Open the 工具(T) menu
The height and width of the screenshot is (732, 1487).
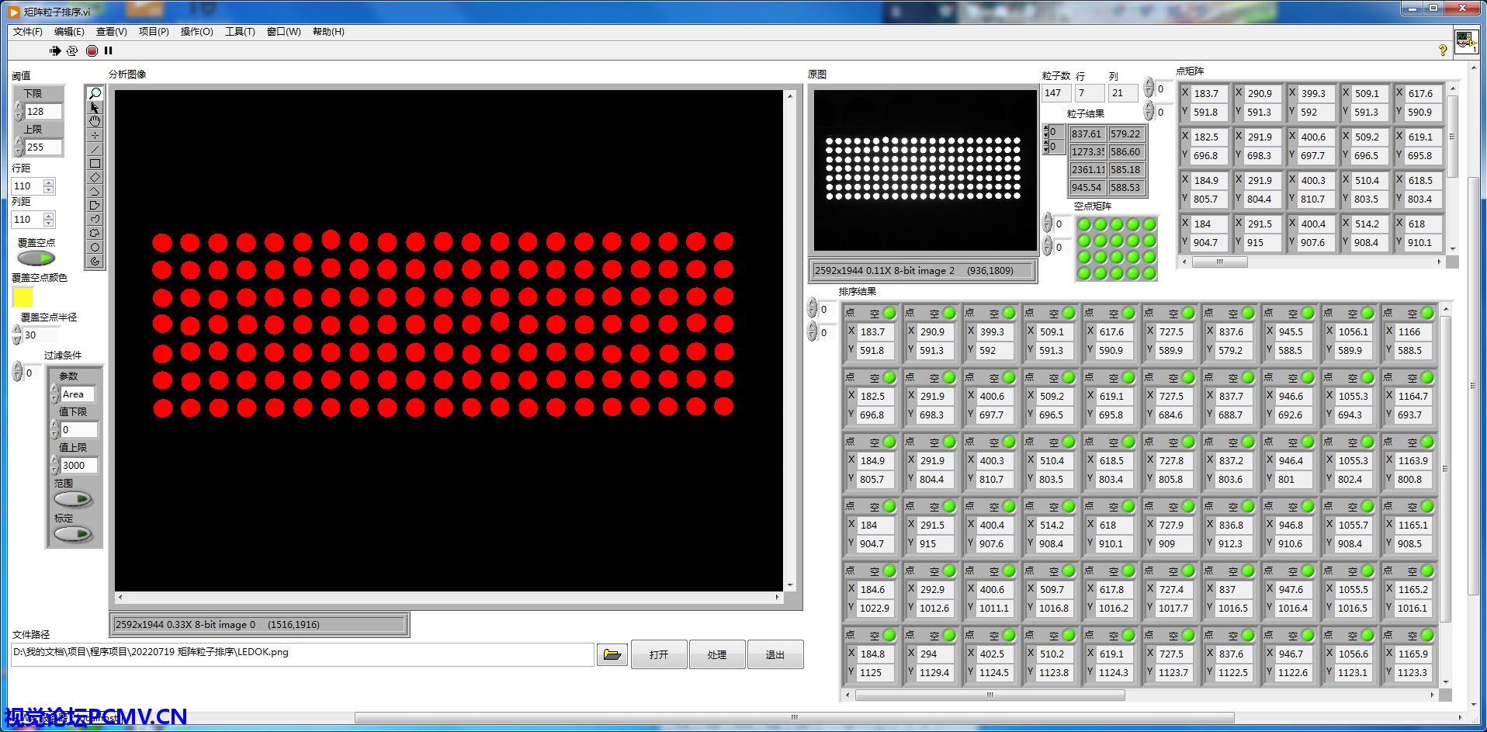coord(240,32)
